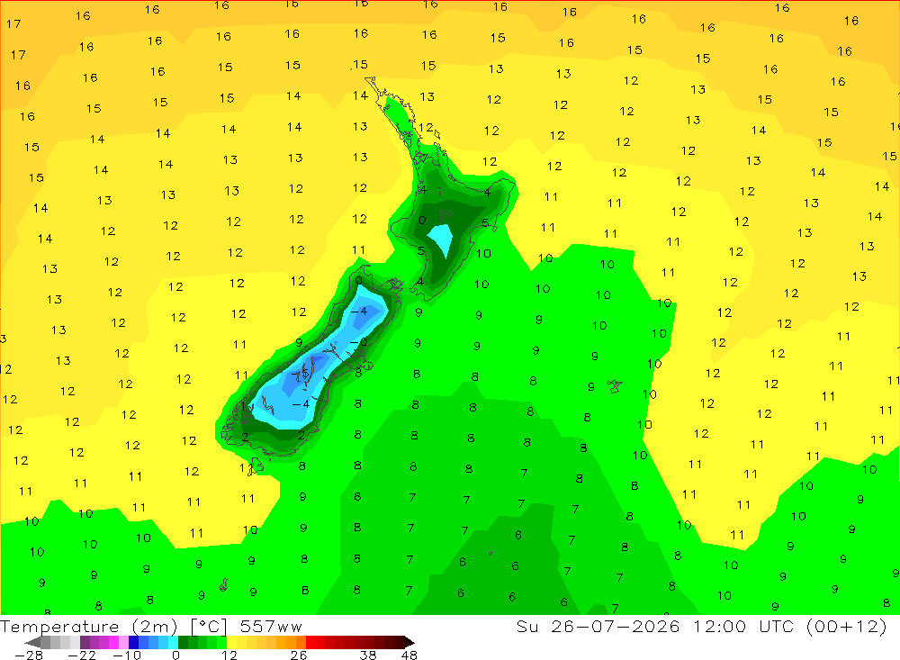
Task: Click the '-10' legend label
Action: [127, 655]
